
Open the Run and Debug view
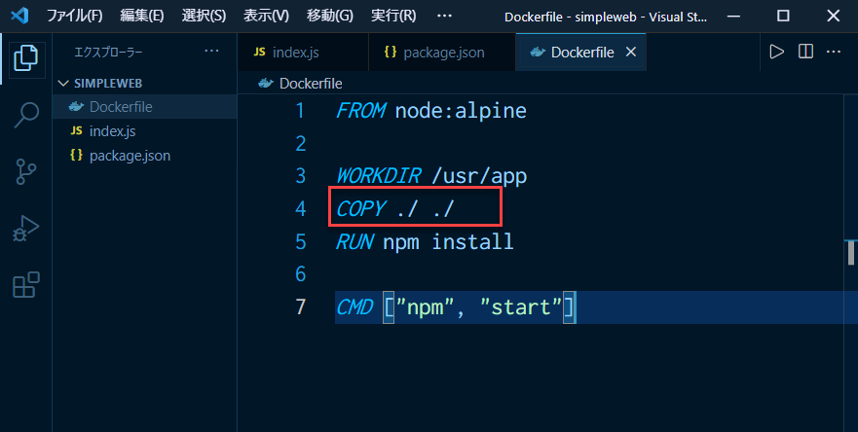pyautogui.click(x=25, y=229)
